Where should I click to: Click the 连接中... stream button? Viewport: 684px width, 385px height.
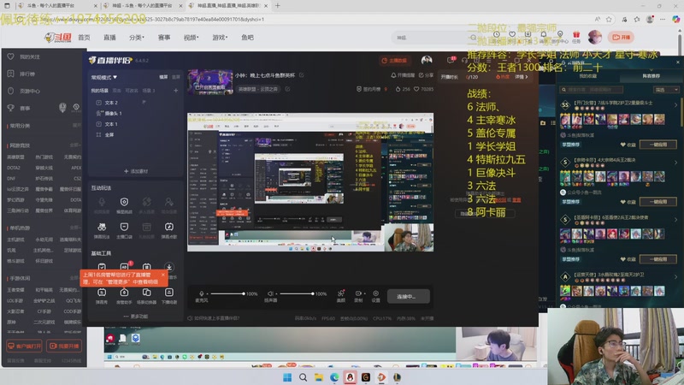tap(408, 296)
